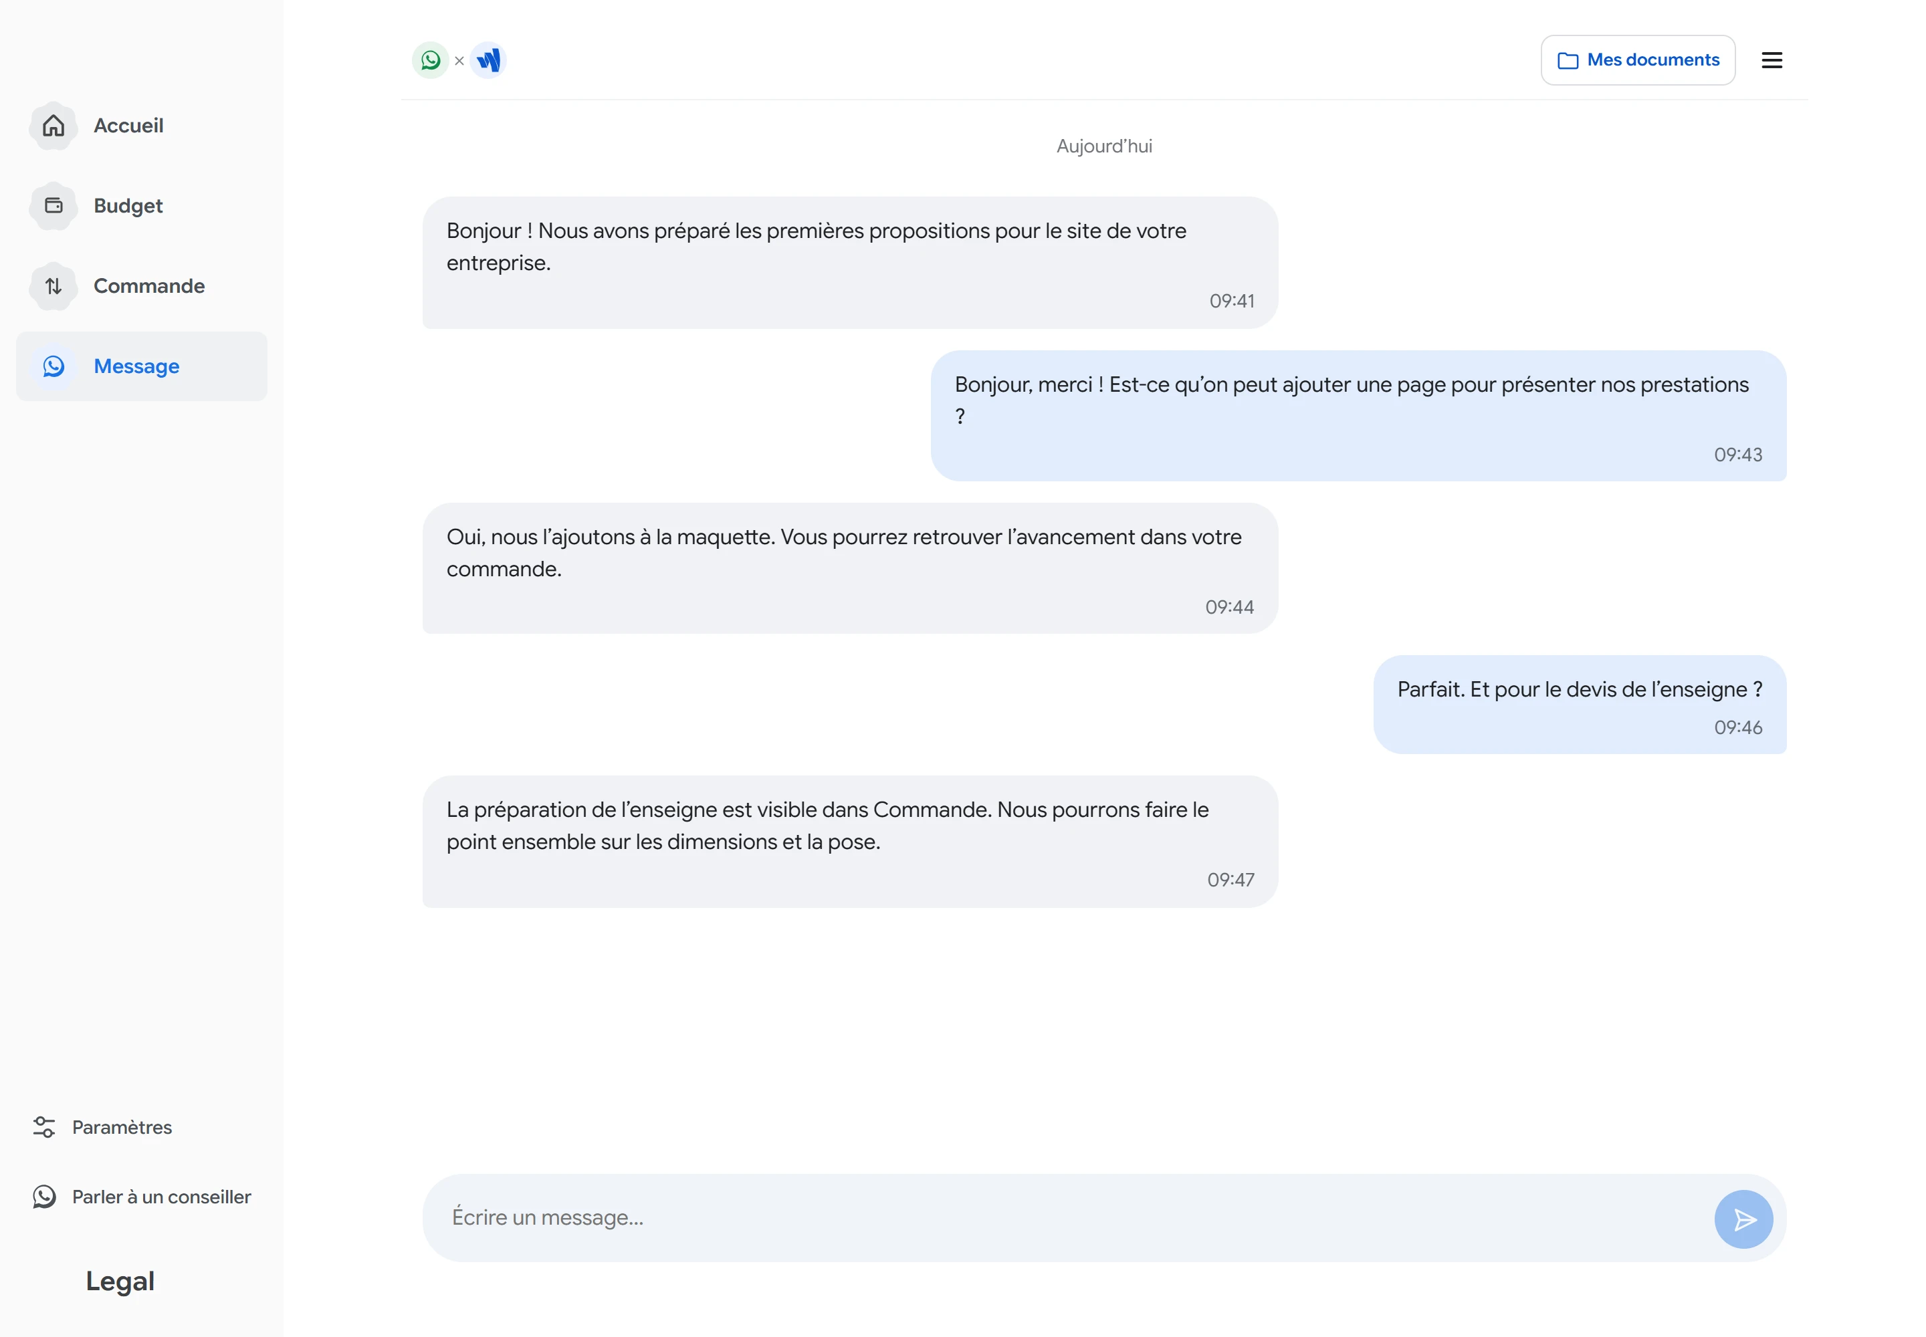Open the hamburger menu
Image resolution: width=1926 pixels, height=1337 pixels.
click(x=1772, y=60)
